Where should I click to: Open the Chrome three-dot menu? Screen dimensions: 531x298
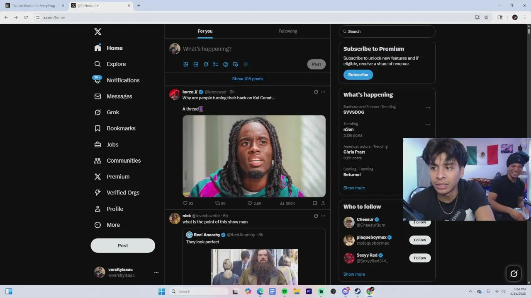point(525,17)
